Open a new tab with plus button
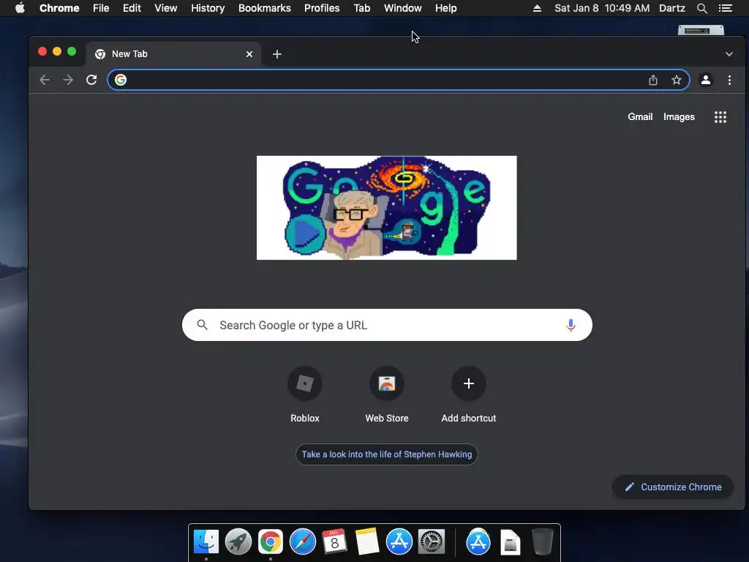The width and height of the screenshot is (749, 562). pos(277,54)
